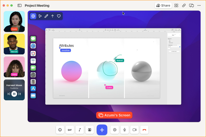Select Matrell's video thumbnail

click(x=14, y=44)
